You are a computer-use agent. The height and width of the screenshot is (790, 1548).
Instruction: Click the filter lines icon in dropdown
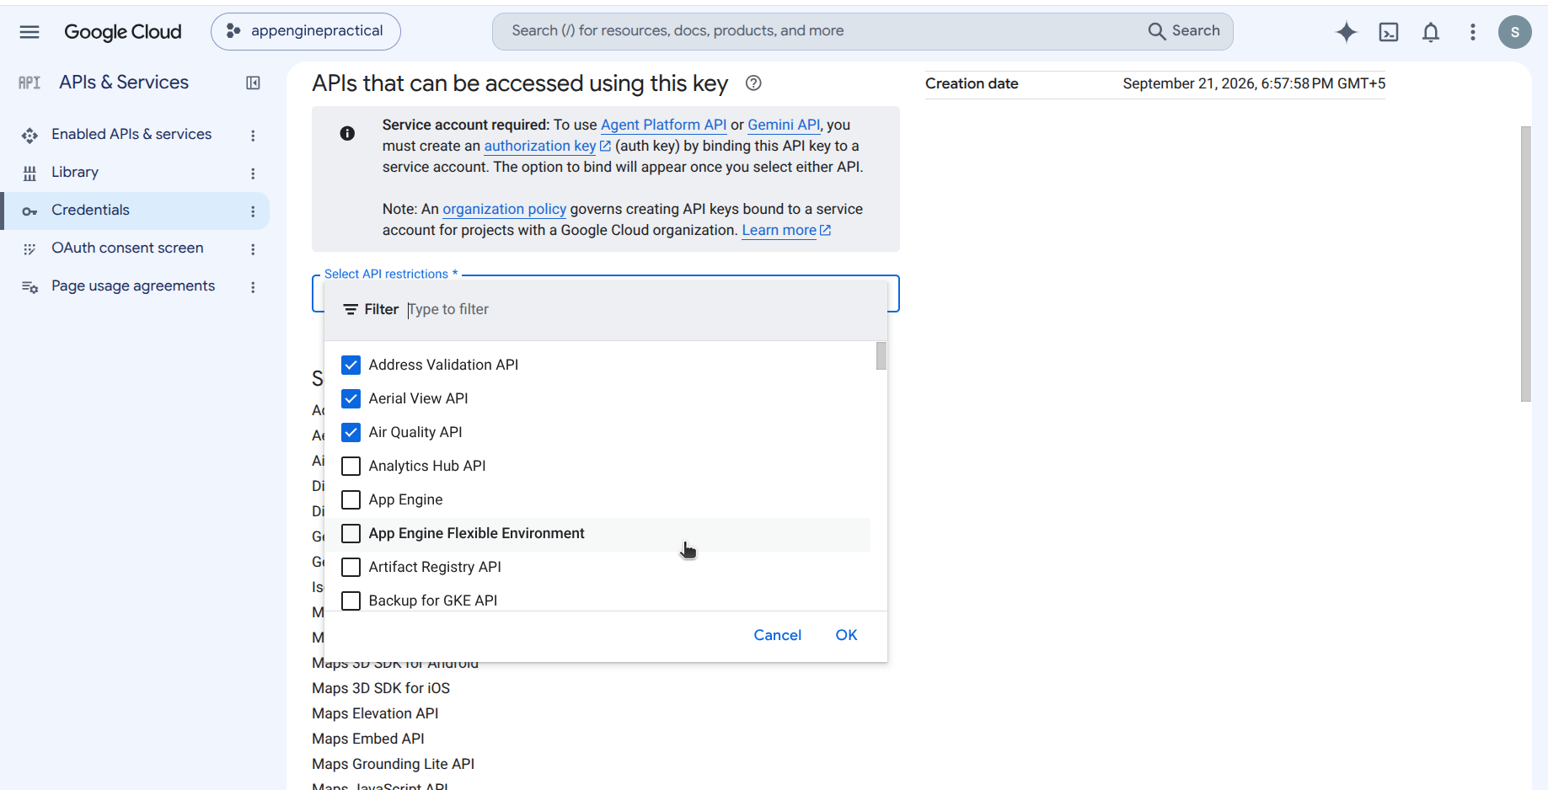click(x=351, y=310)
